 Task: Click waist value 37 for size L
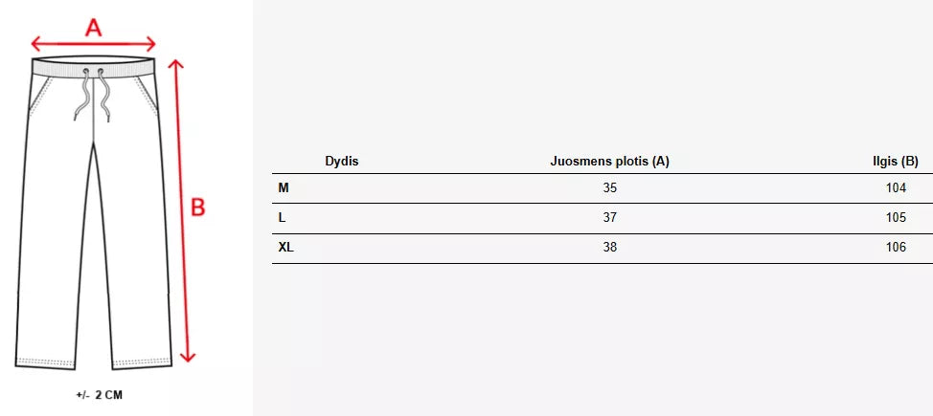(x=610, y=218)
